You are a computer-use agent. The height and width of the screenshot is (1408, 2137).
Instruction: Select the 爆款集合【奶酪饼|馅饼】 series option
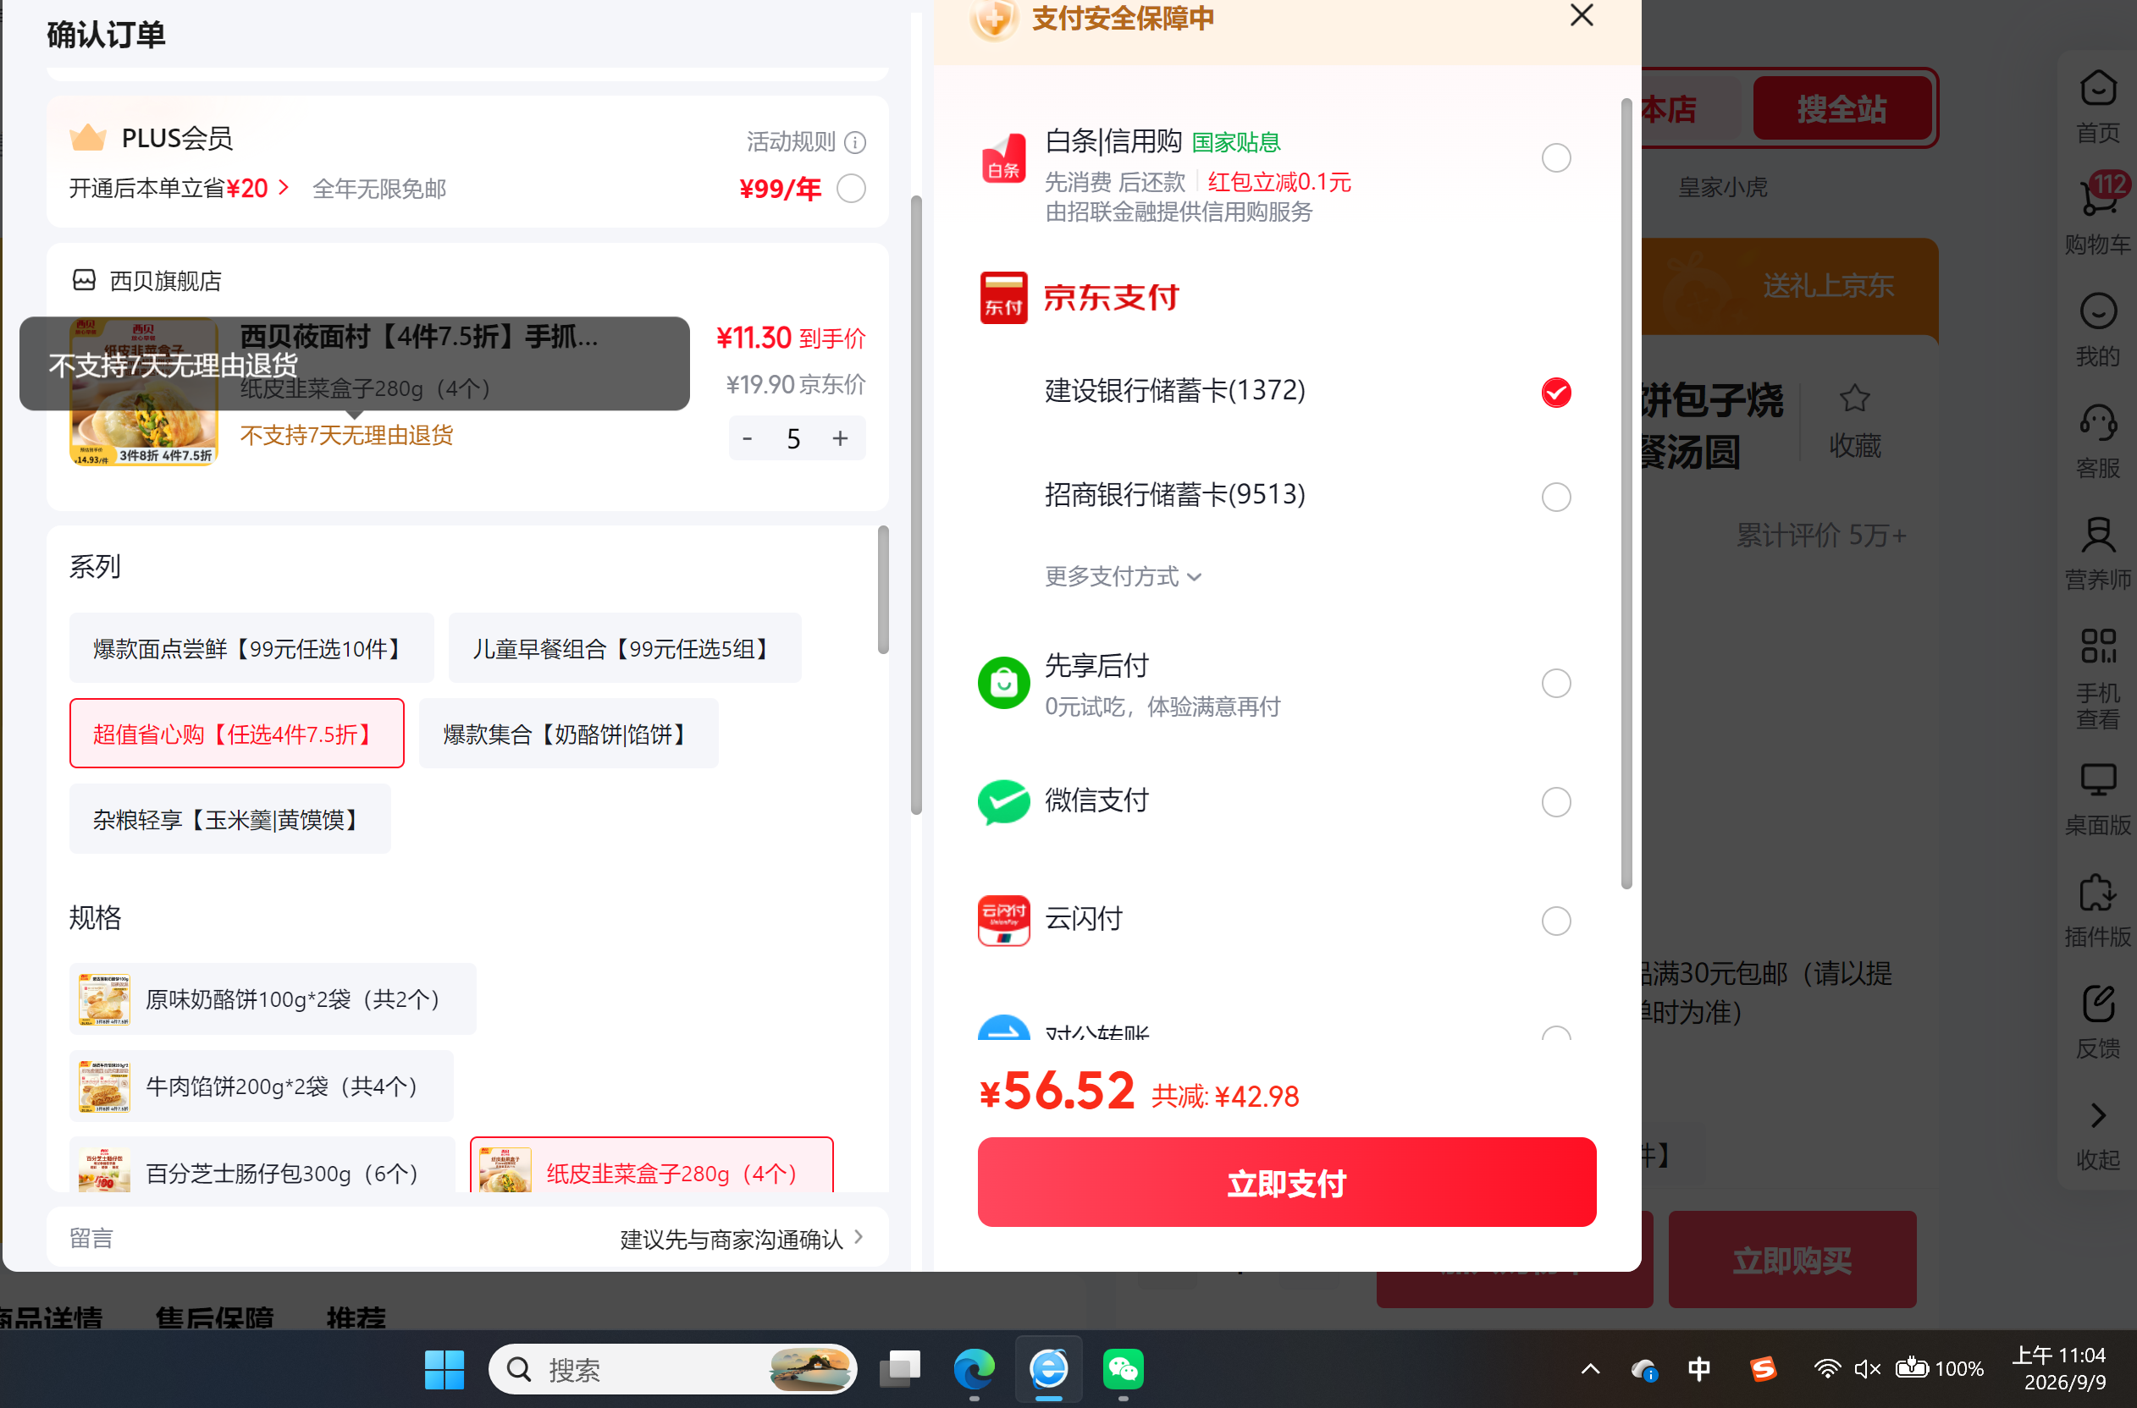click(568, 734)
